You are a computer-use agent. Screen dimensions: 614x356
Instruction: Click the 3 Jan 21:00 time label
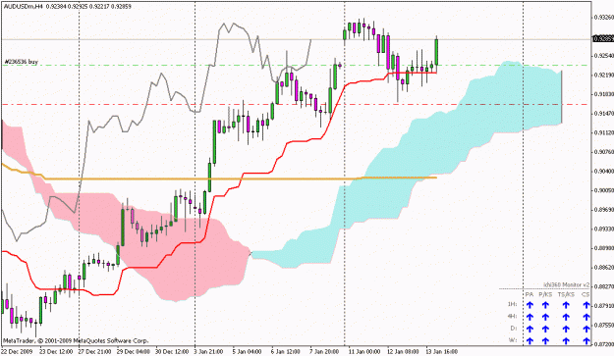click(208, 352)
